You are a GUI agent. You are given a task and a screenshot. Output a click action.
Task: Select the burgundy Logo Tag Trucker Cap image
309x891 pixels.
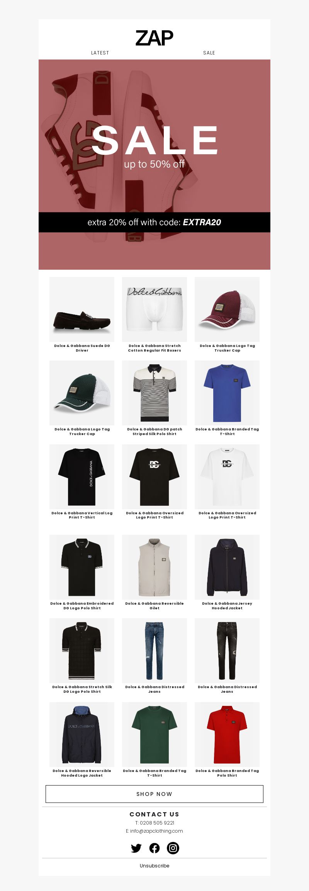pyautogui.click(x=227, y=309)
